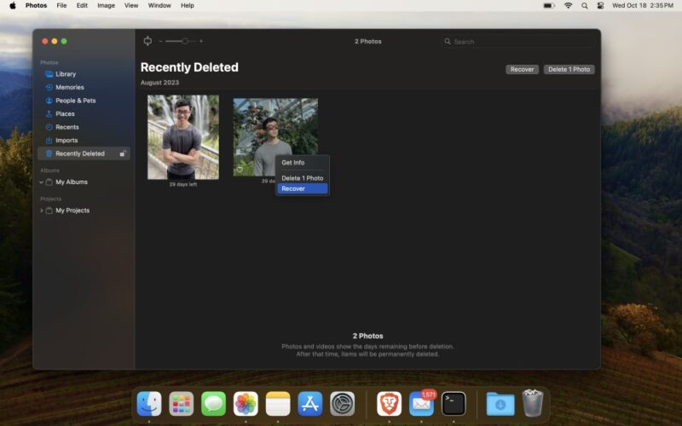This screenshot has height=426, width=682.
Task: Click the Recover button at top right
Action: pyautogui.click(x=522, y=70)
